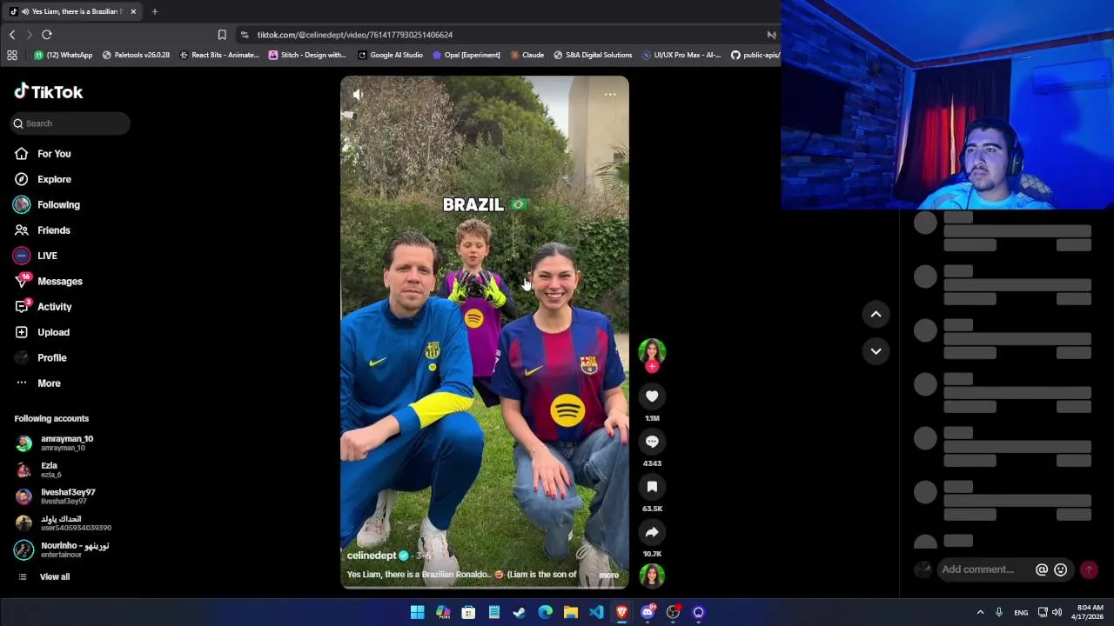Image resolution: width=1114 pixels, height=626 pixels.
Task: Show hidden system tray icons
Action: coord(980,612)
